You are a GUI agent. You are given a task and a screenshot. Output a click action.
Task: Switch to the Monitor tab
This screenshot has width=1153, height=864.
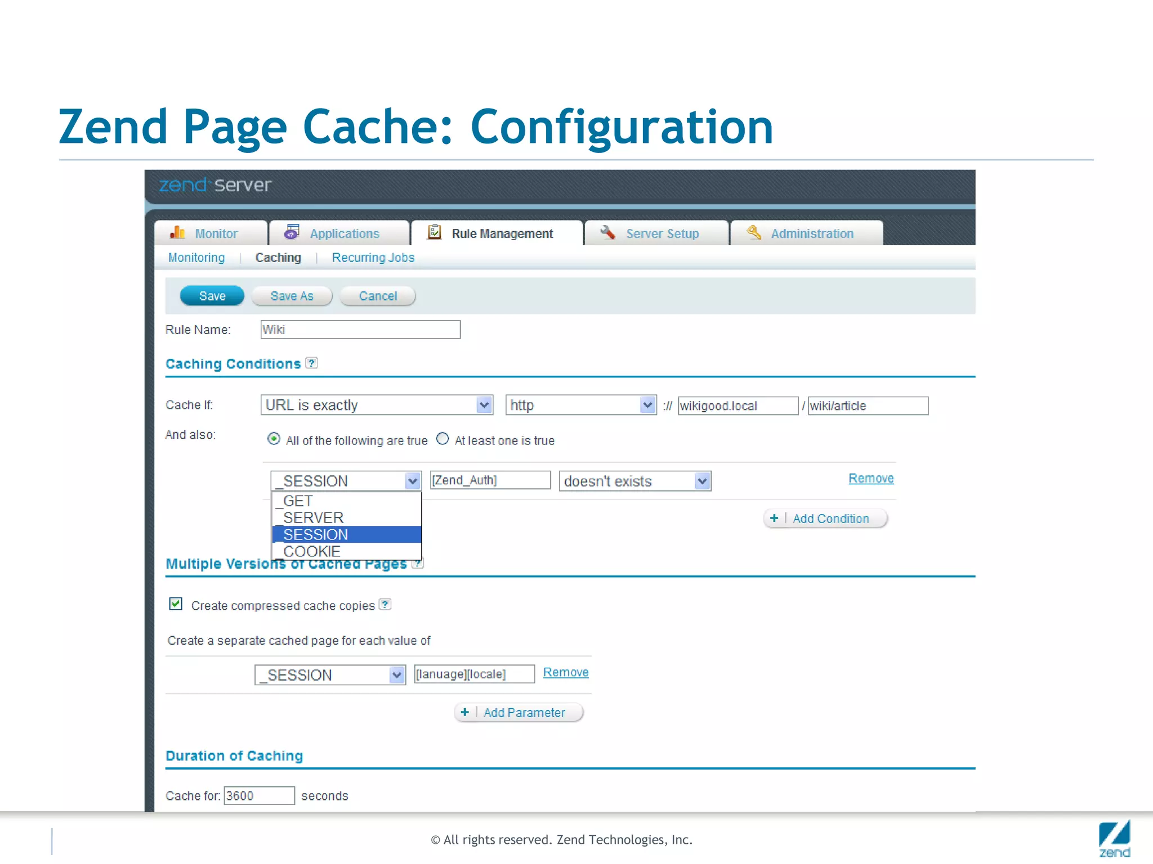211,233
